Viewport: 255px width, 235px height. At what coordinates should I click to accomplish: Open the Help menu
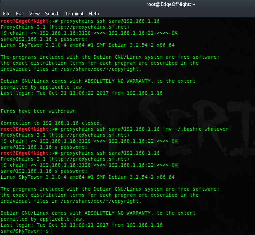coord(94,14)
